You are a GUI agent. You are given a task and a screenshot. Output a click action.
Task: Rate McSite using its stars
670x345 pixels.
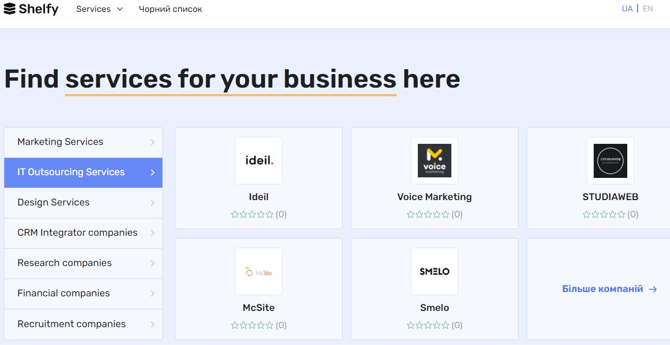[x=252, y=326]
